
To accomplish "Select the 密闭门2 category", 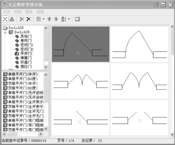I will coord(24,49).
